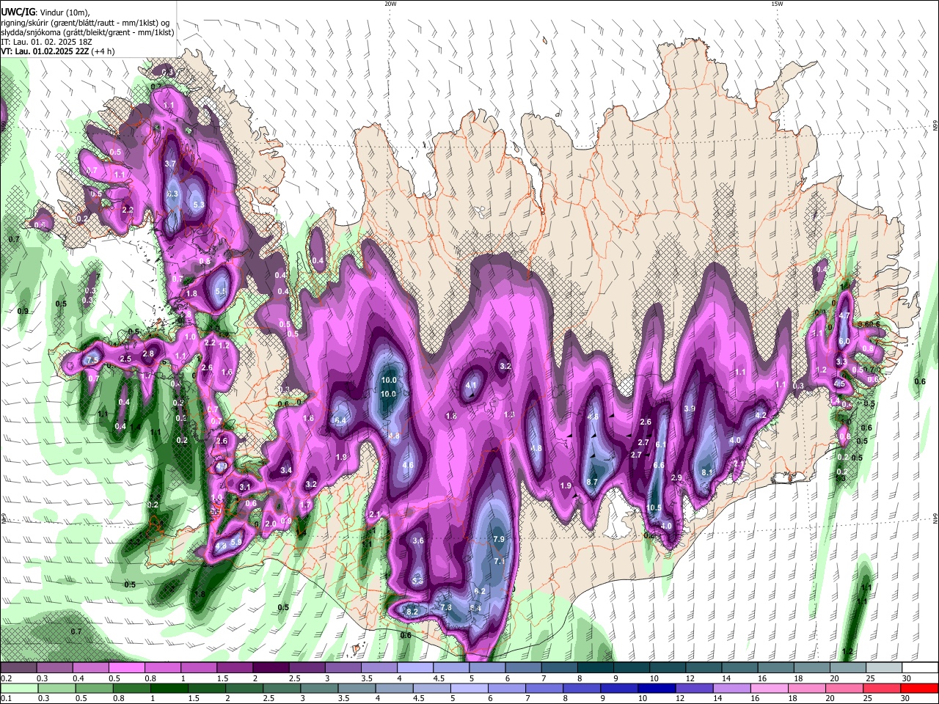
Task: Click the 0.1 label starting the rain legend
Action: point(7,698)
